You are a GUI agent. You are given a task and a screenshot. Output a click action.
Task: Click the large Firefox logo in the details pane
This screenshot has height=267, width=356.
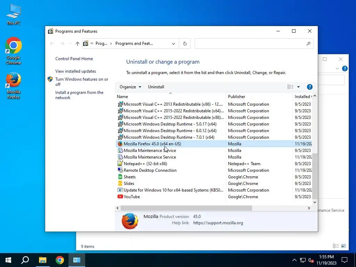pos(130,221)
